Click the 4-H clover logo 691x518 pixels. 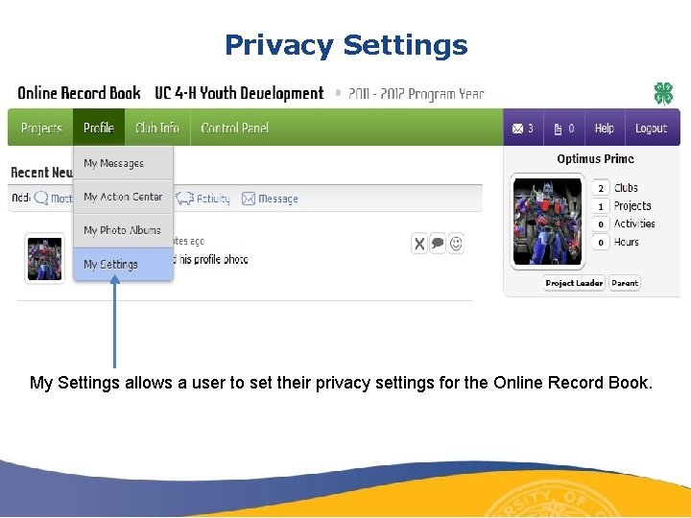pos(664,93)
